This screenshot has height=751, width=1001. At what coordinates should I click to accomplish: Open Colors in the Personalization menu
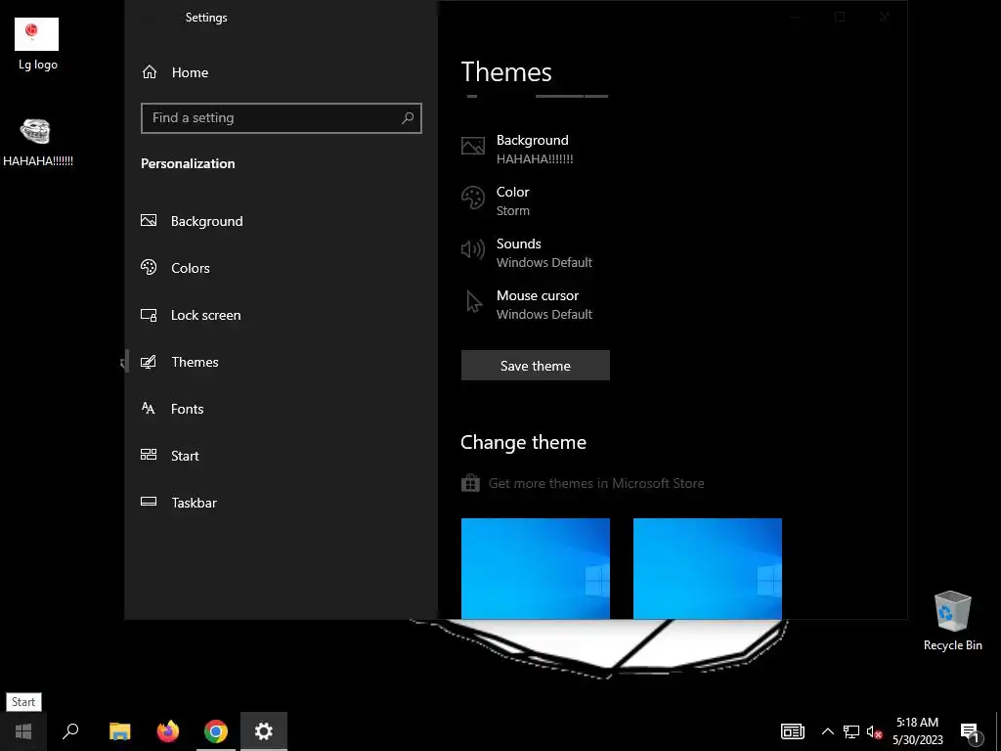coord(281,268)
